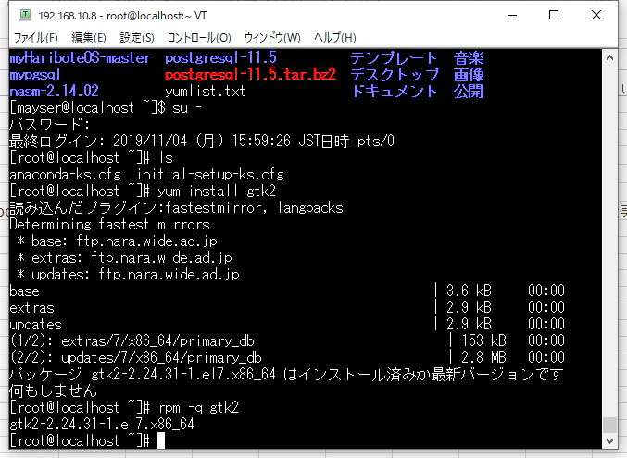Click the 153 kB size value
The width and height of the screenshot is (627, 458).
point(483,340)
